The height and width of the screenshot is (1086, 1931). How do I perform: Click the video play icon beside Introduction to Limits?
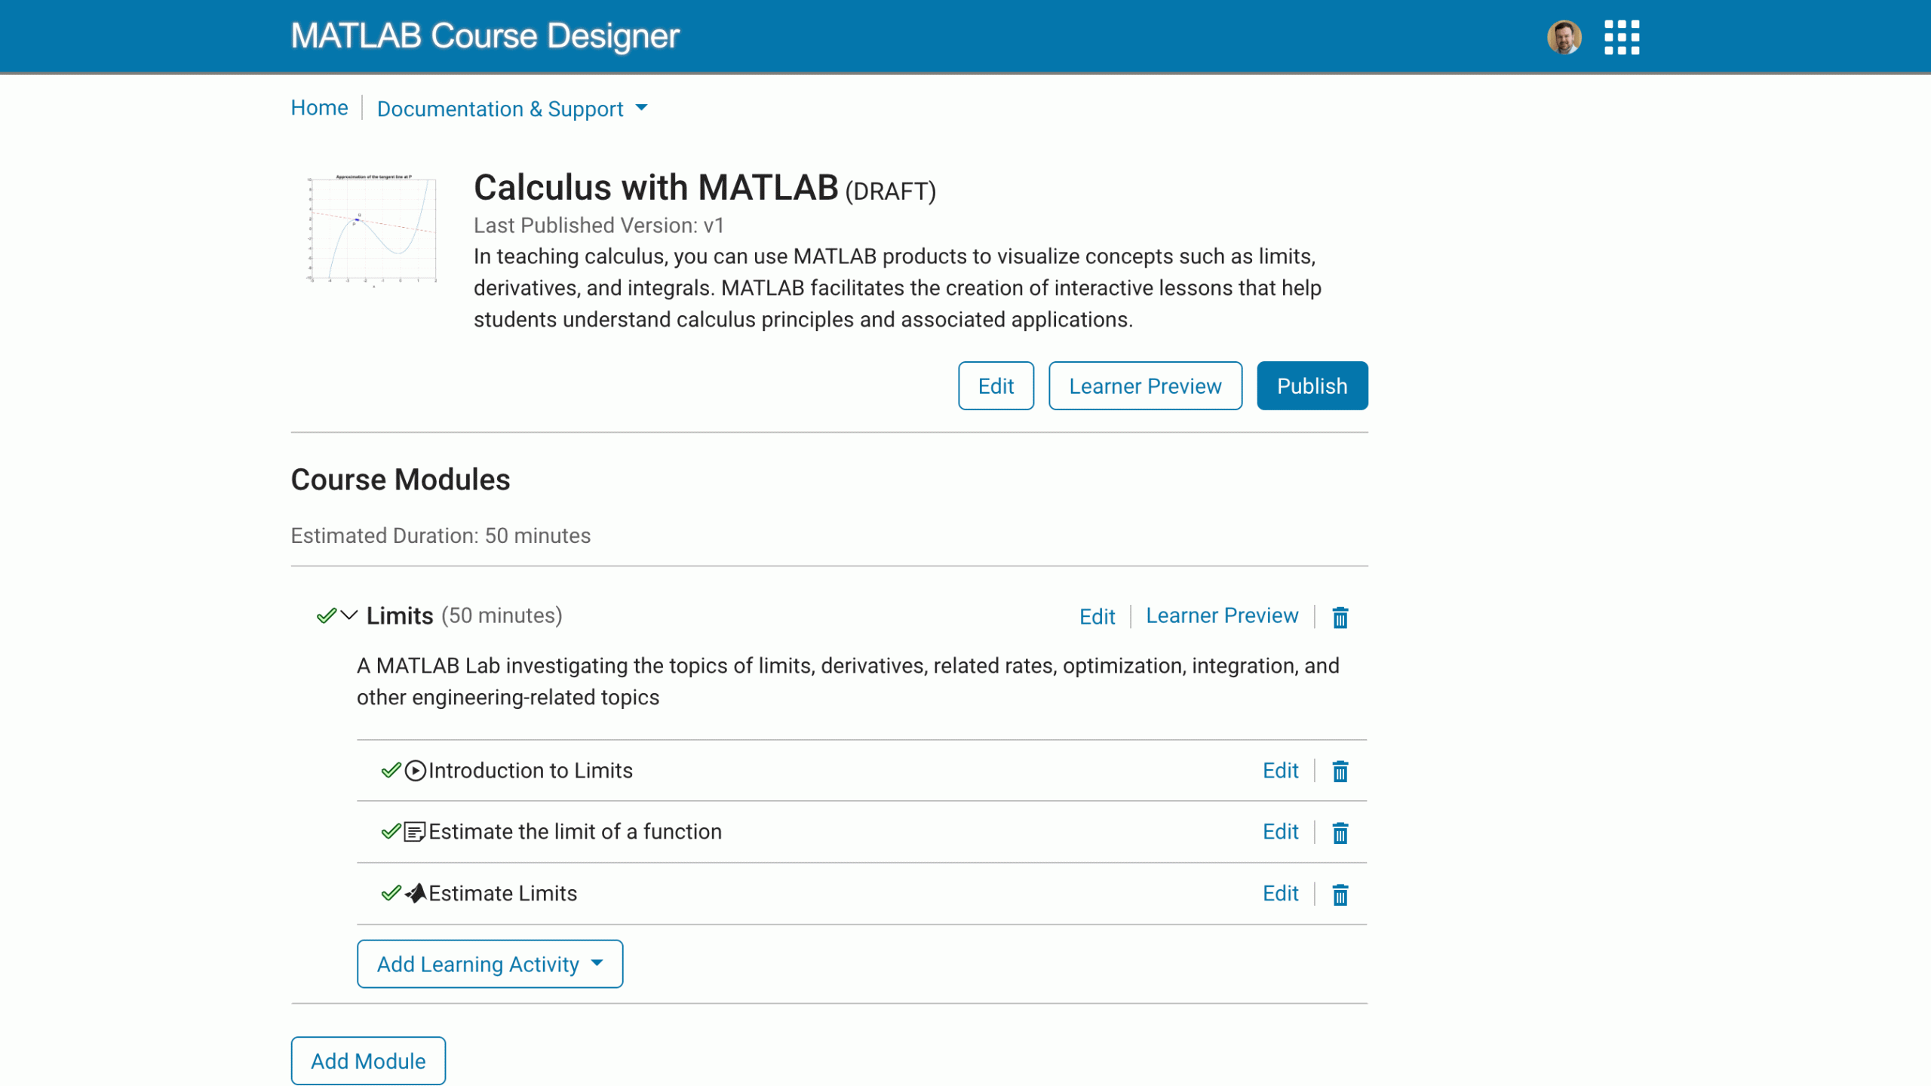415,771
